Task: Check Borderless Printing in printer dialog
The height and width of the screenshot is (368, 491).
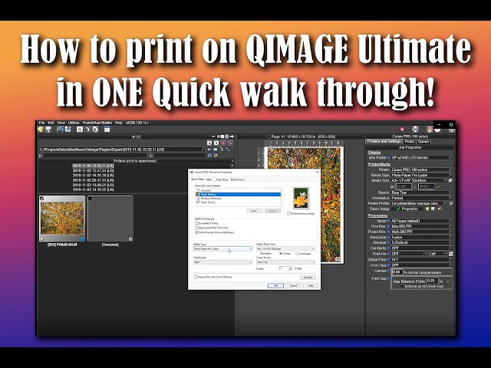Action: click(x=196, y=223)
